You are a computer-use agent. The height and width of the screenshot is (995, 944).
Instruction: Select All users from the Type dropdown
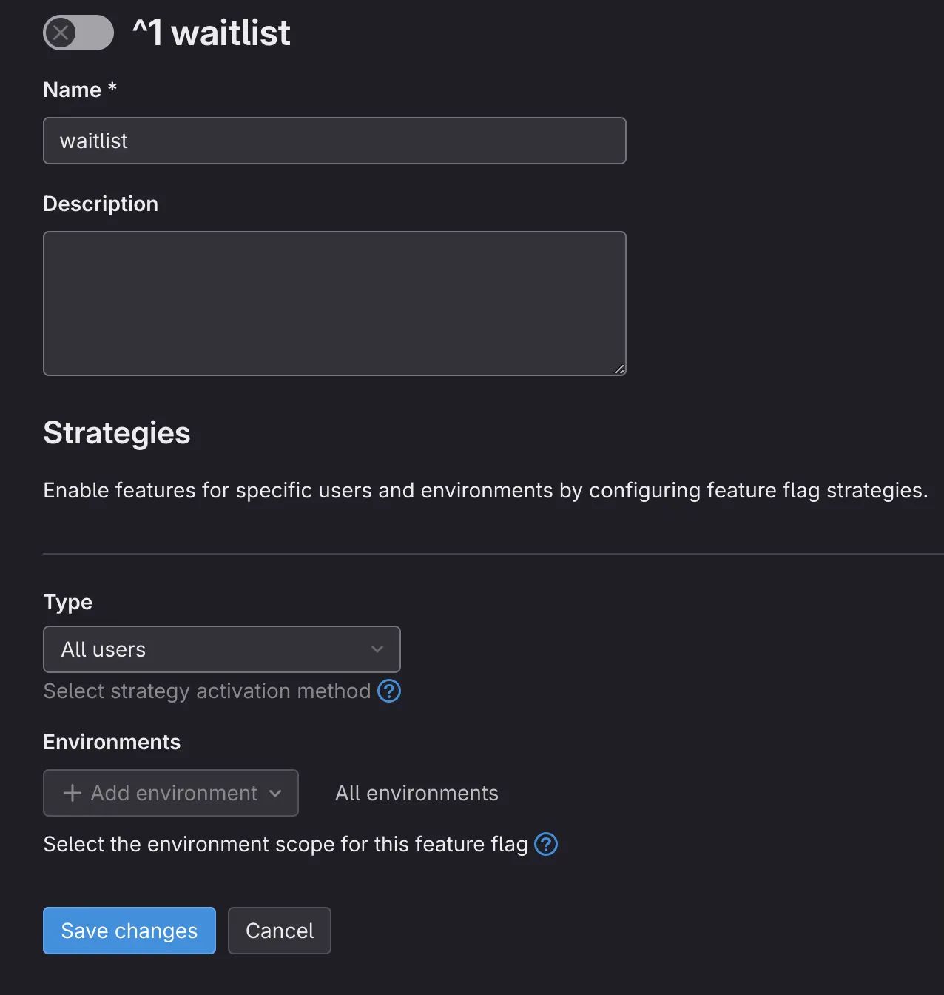221,649
